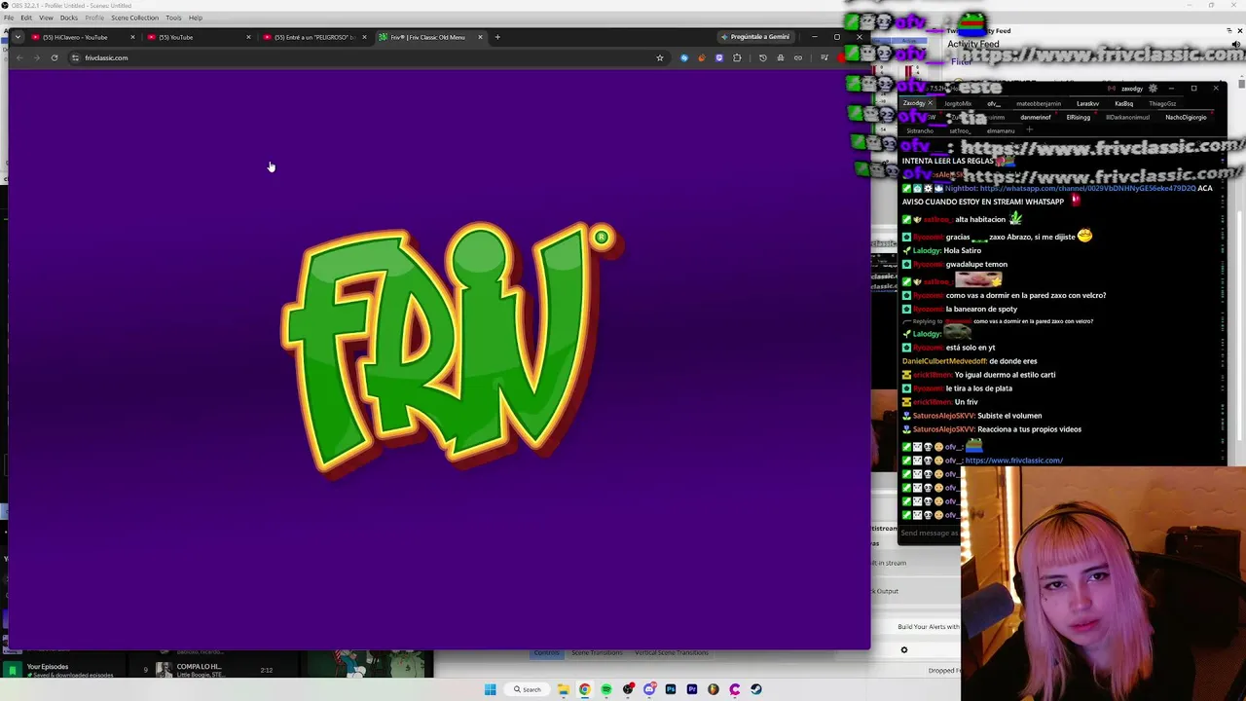The width and height of the screenshot is (1246, 701).
Task: Open the frivclassic.com link in chat
Action: [1013, 461]
